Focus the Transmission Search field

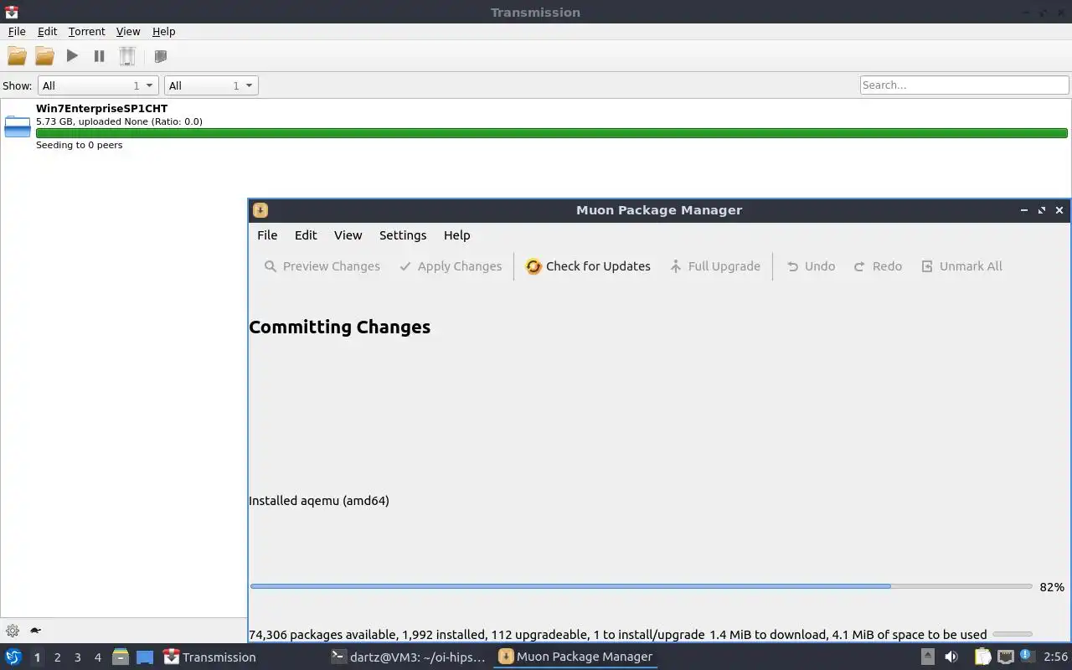[x=964, y=85]
